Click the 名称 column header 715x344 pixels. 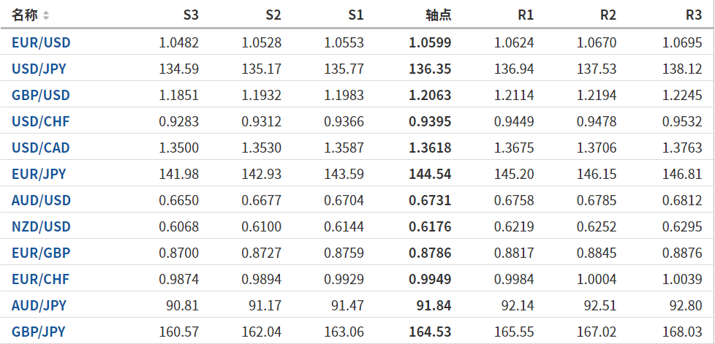click(x=25, y=15)
